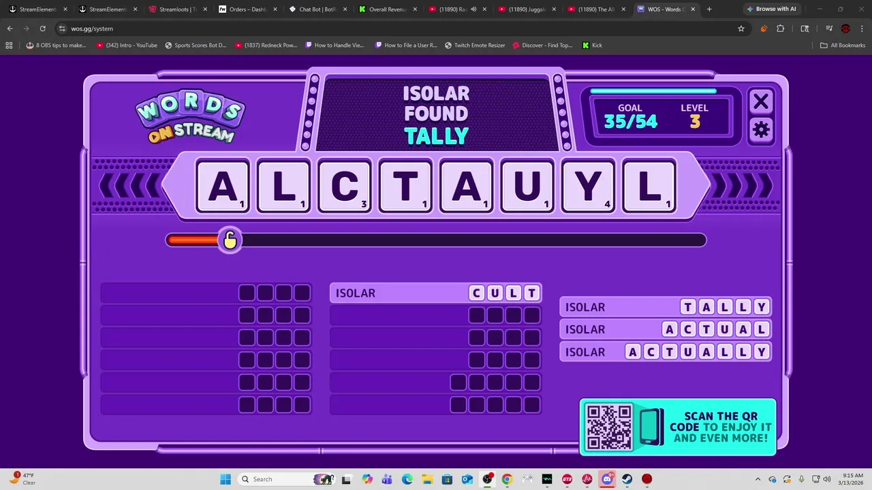872x490 pixels.
Task: Click the ISOLAR ACTUAL word row
Action: coord(666,329)
